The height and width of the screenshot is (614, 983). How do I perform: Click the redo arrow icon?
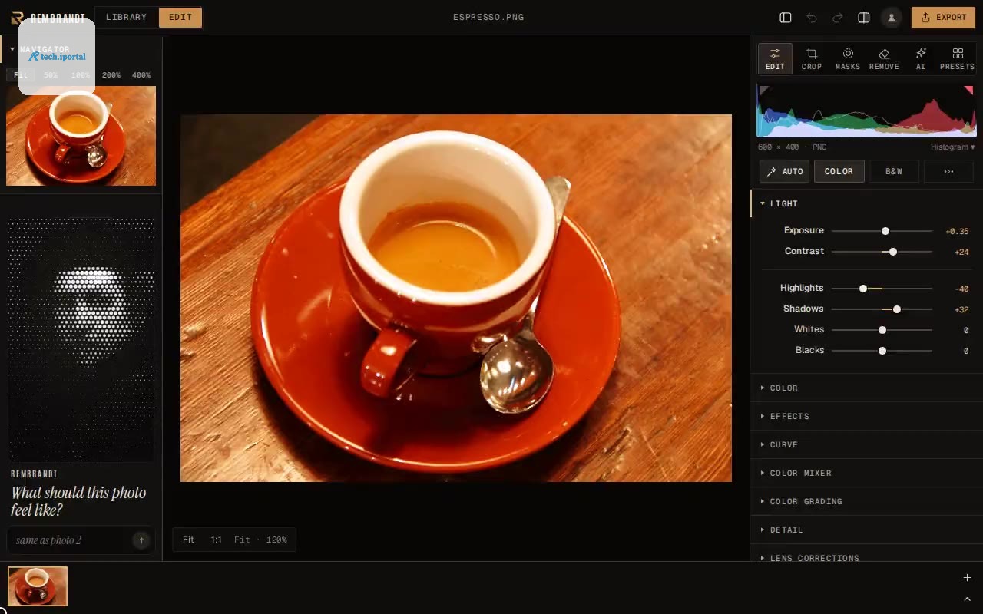click(838, 17)
